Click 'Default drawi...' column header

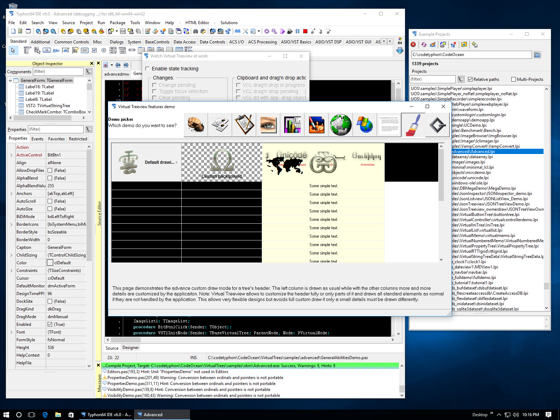pos(146,162)
